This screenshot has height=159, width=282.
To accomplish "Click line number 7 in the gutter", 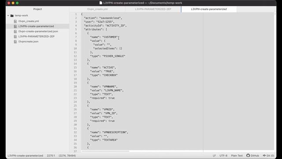I will [76, 37].
